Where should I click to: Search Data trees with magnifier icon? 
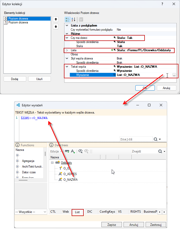(x=160, y=151)
